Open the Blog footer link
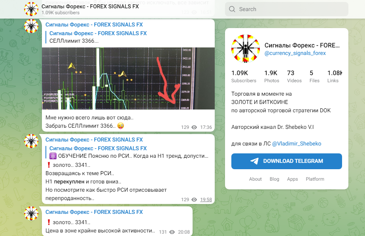Screen dimensions: 365x236 point(274,179)
